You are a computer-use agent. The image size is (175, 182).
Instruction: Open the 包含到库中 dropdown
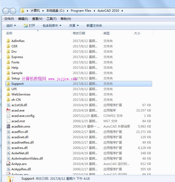click(52, 25)
